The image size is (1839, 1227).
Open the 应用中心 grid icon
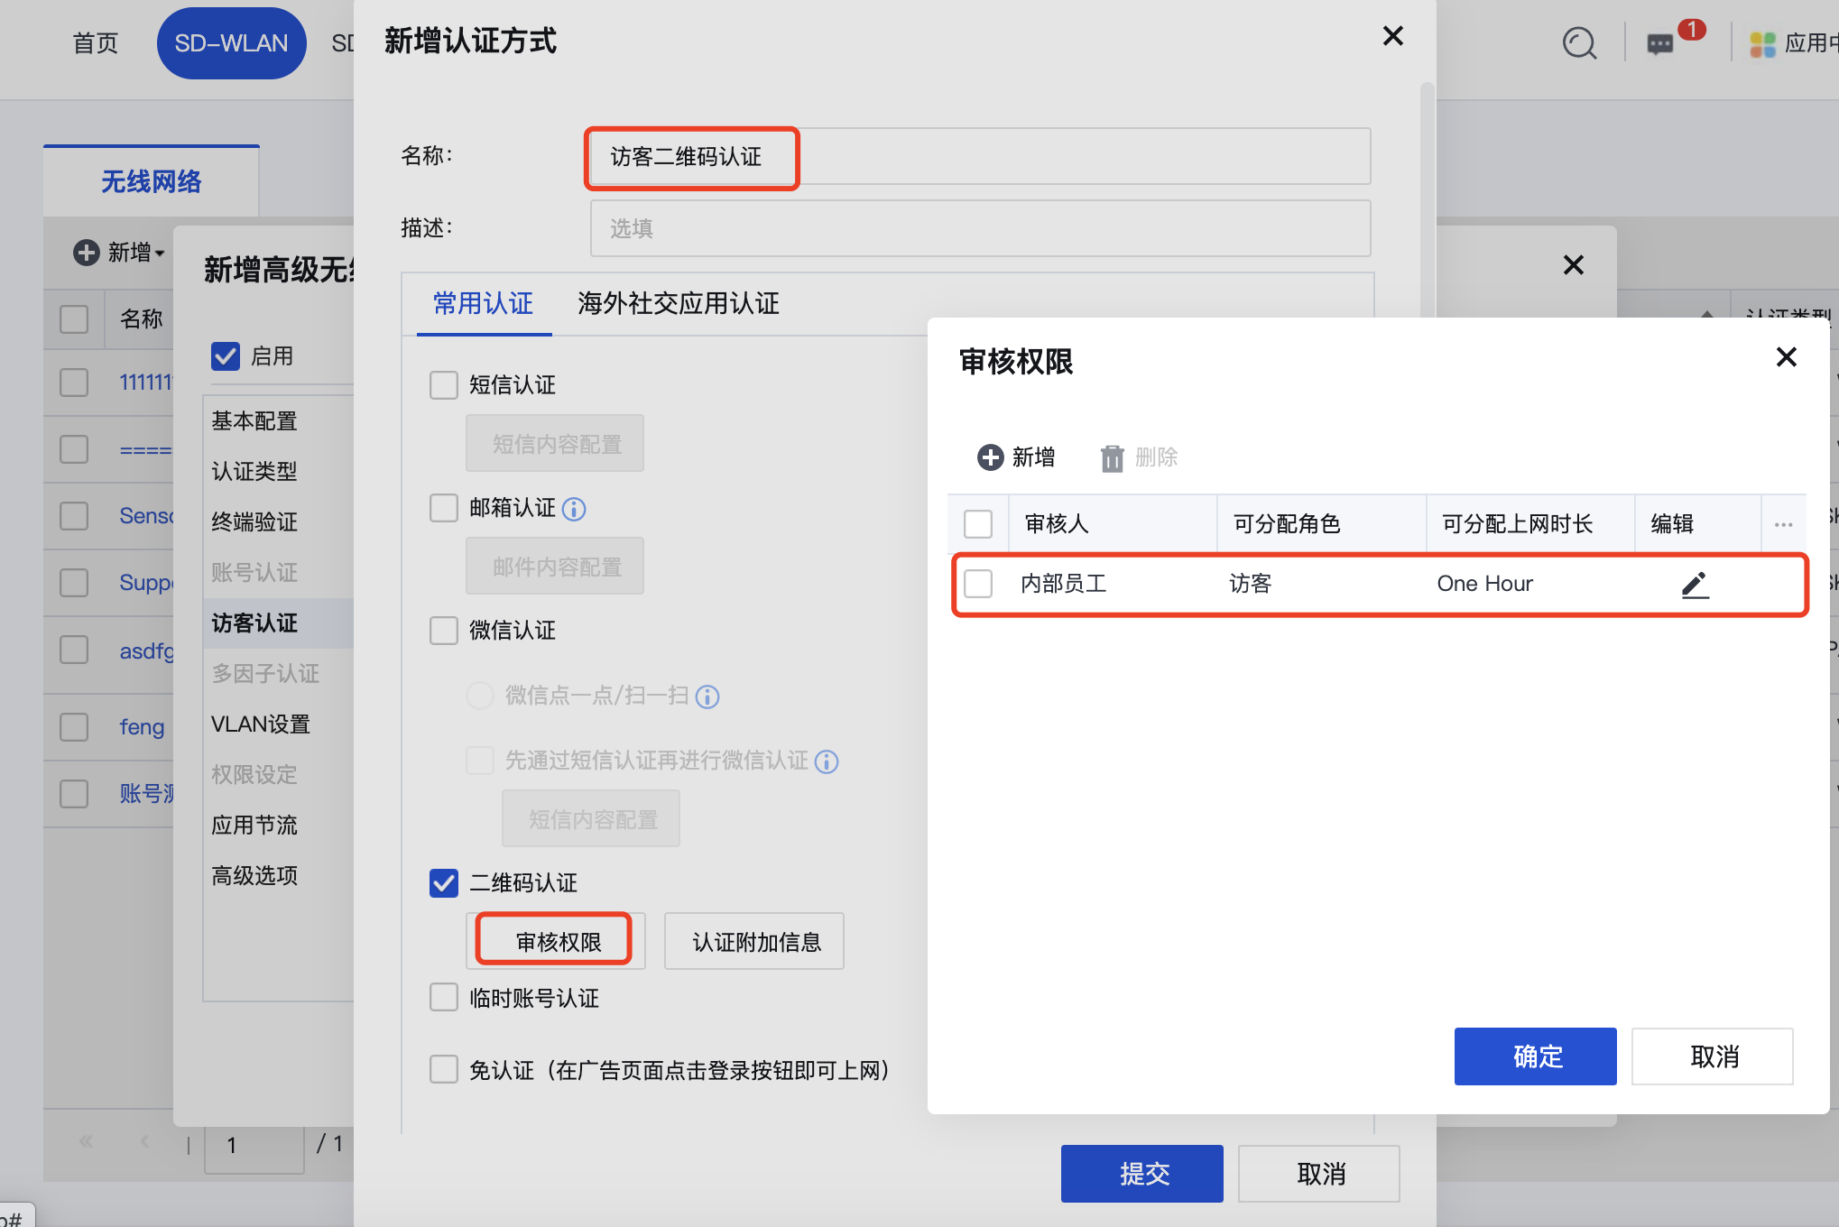1761,43
